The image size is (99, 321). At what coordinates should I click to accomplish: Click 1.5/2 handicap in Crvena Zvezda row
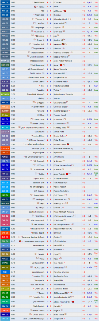point(90,315)
